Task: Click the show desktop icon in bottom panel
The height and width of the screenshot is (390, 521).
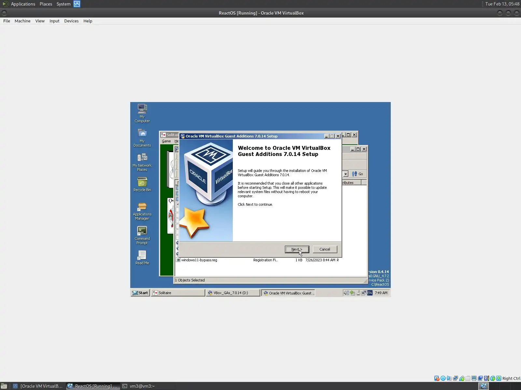Action: click(4, 386)
